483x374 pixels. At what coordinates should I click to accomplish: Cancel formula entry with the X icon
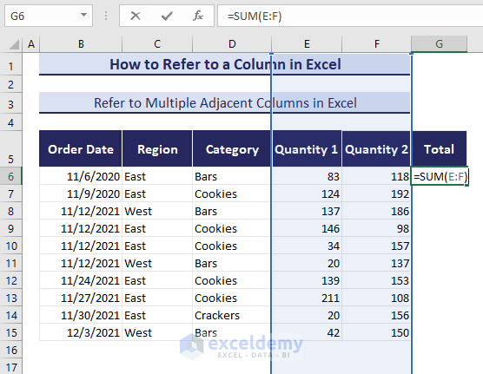pos(136,16)
